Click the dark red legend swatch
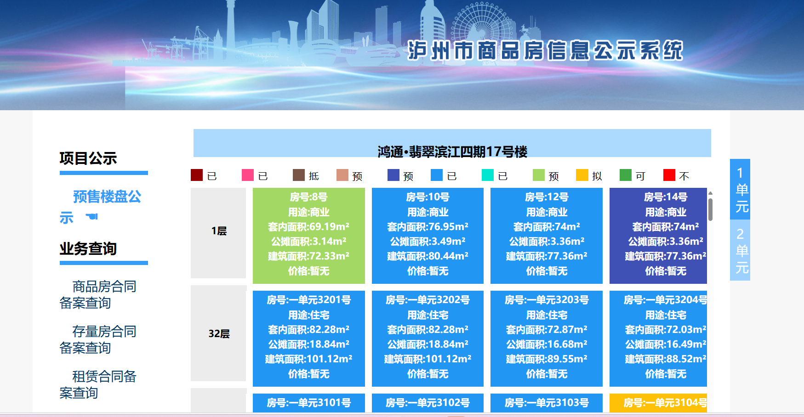 (x=197, y=175)
